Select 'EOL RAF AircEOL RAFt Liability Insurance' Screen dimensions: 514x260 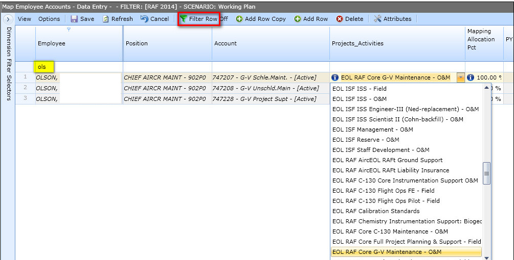pos(407,170)
